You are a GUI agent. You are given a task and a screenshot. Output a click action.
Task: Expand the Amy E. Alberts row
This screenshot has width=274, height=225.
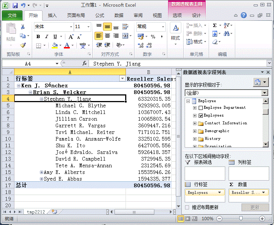tap(41, 172)
